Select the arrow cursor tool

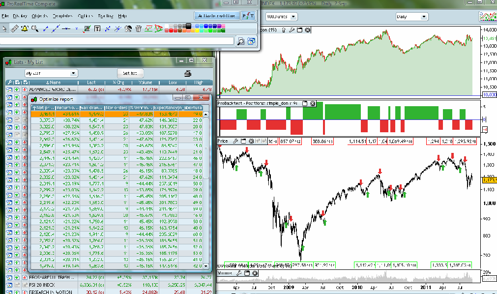(x=4, y=29)
